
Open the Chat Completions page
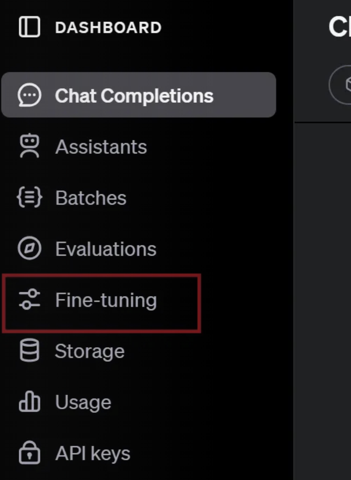139,95
